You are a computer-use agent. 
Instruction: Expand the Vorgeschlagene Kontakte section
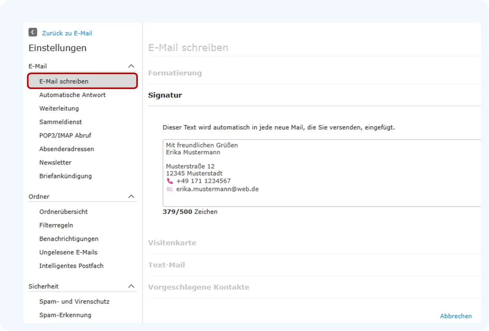pyautogui.click(x=198, y=287)
